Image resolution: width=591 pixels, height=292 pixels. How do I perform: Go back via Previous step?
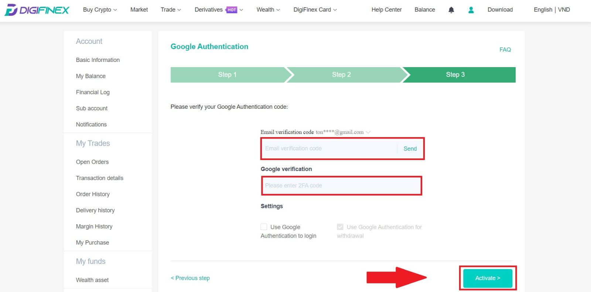pyautogui.click(x=190, y=278)
